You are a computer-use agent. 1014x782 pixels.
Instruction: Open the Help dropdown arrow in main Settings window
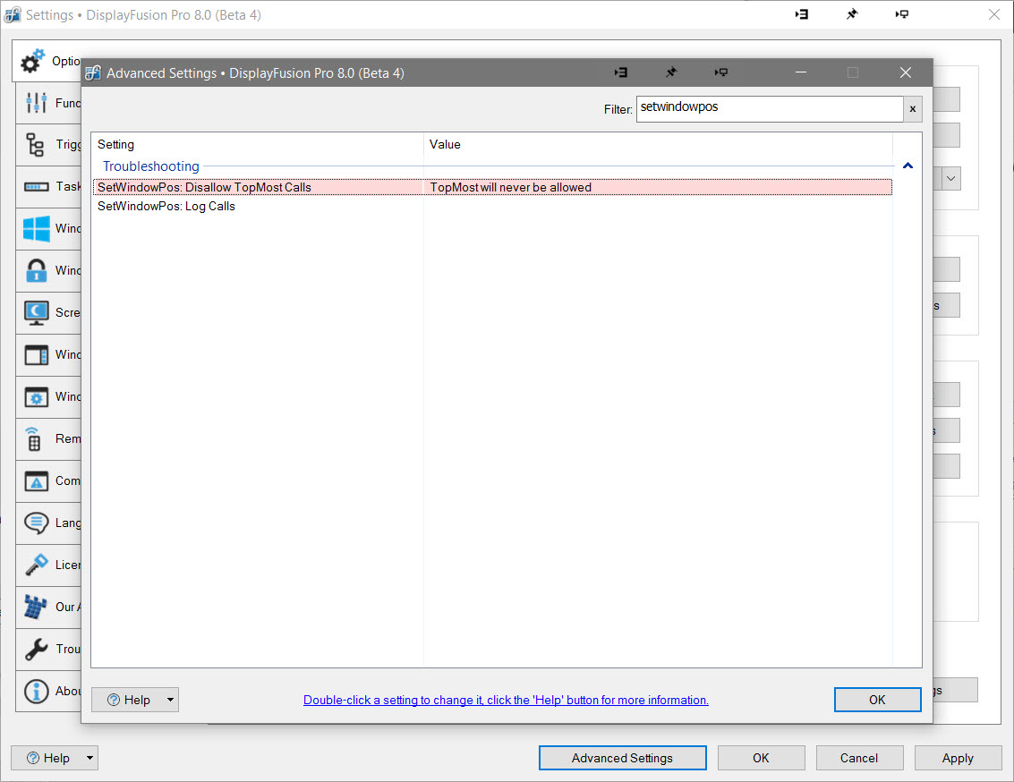pos(89,758)
